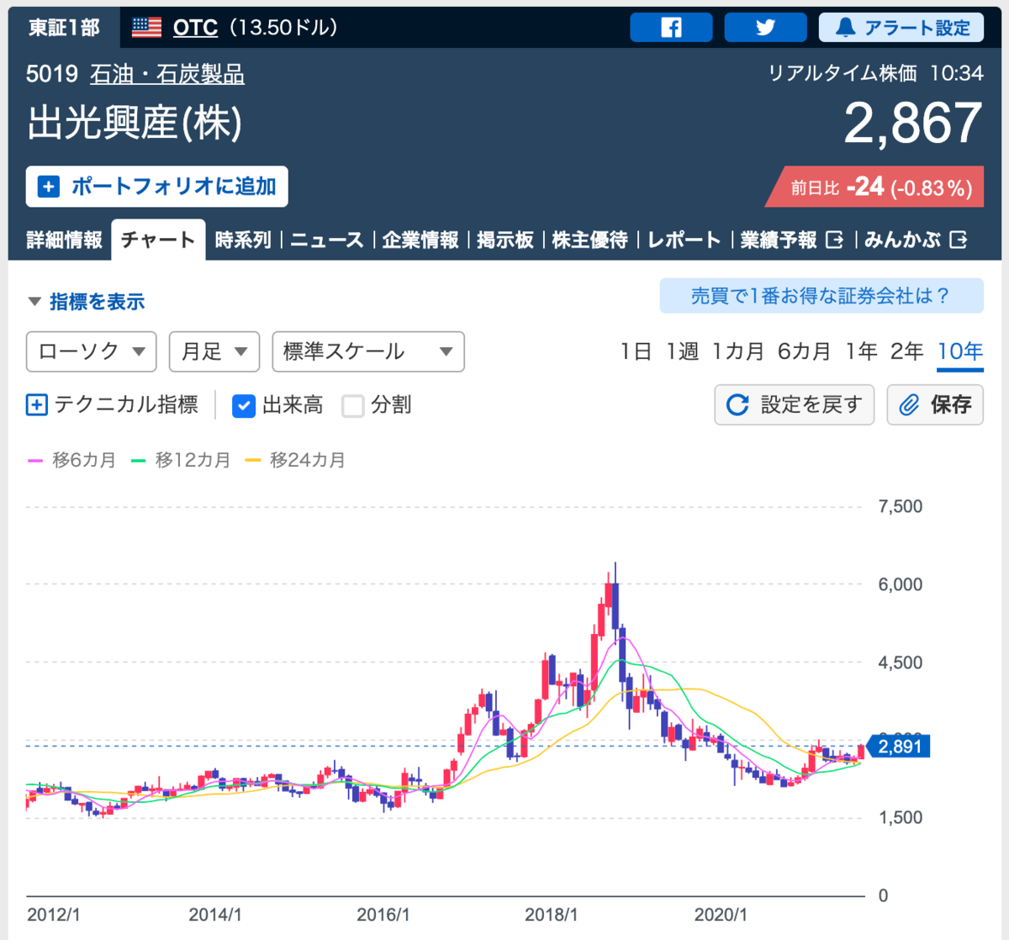
Task: Click 出光興産(株) company name
Action: 135,124
